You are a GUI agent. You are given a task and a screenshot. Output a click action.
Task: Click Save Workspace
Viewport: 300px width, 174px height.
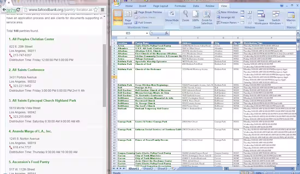[261, 17]
